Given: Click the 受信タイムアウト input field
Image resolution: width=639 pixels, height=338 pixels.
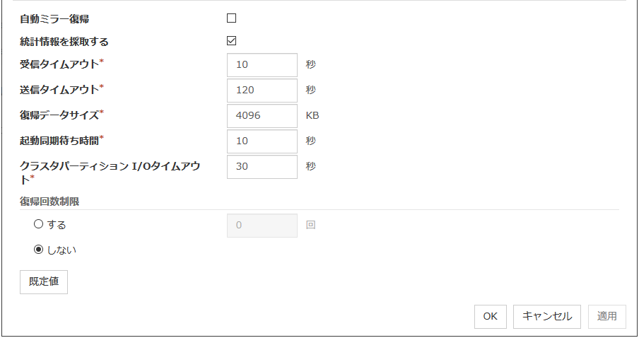Looking at the screenshot, I should 262,65.
